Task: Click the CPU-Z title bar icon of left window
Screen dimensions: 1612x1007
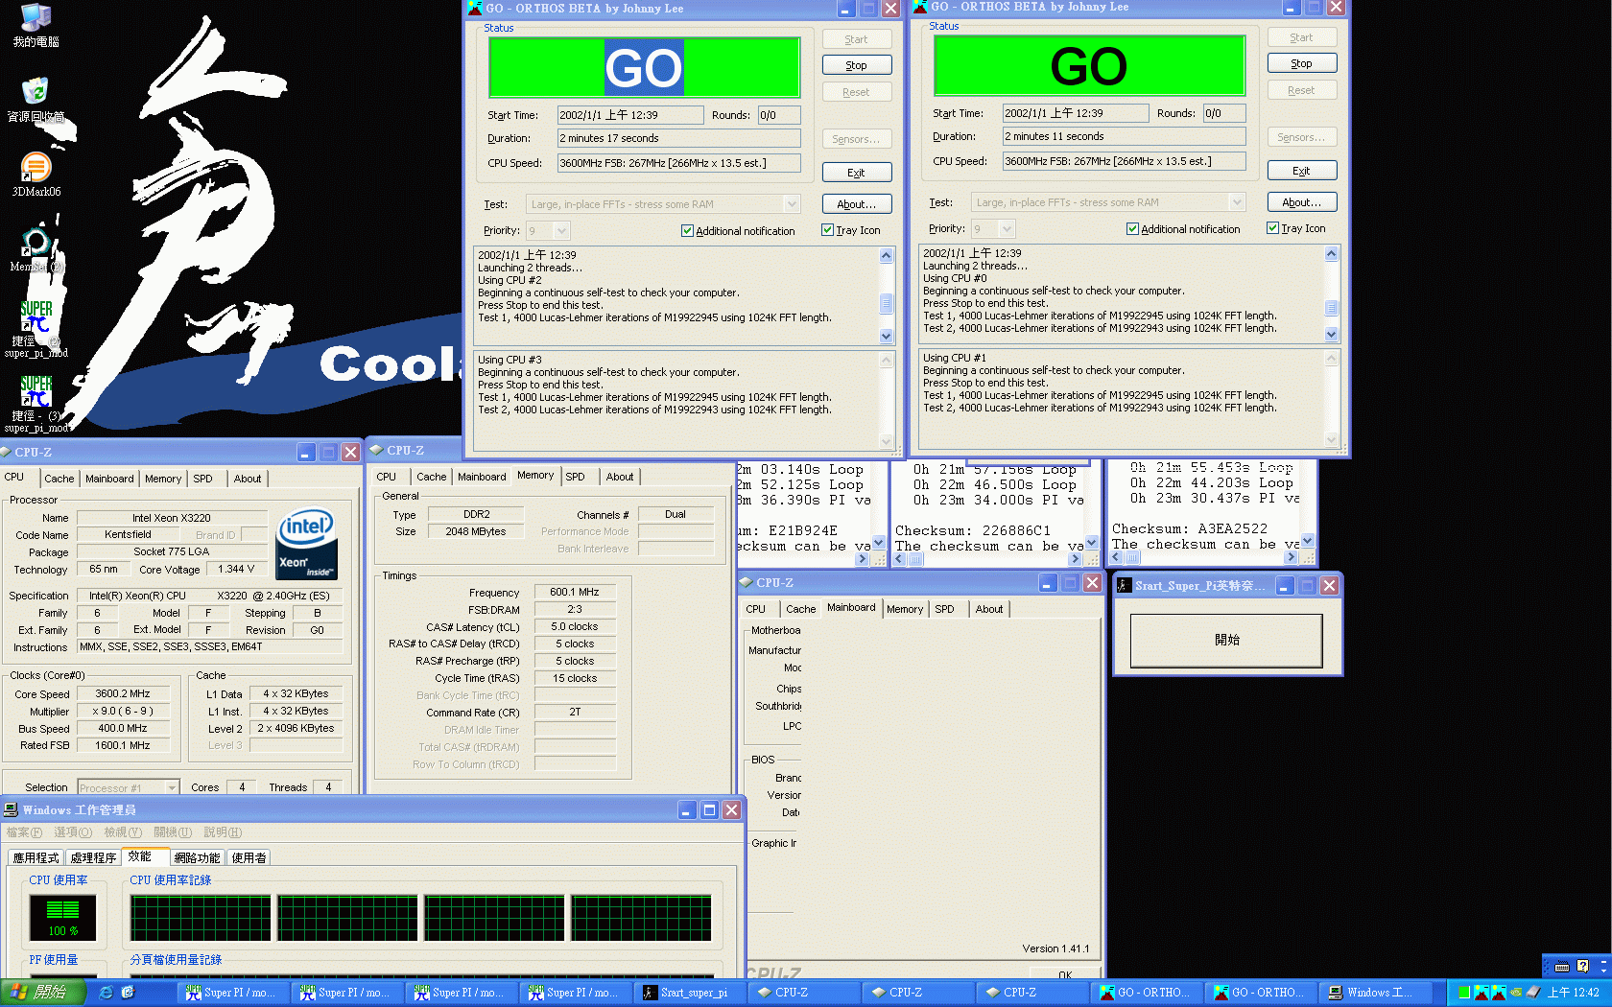Action: [x=7, y=452]
